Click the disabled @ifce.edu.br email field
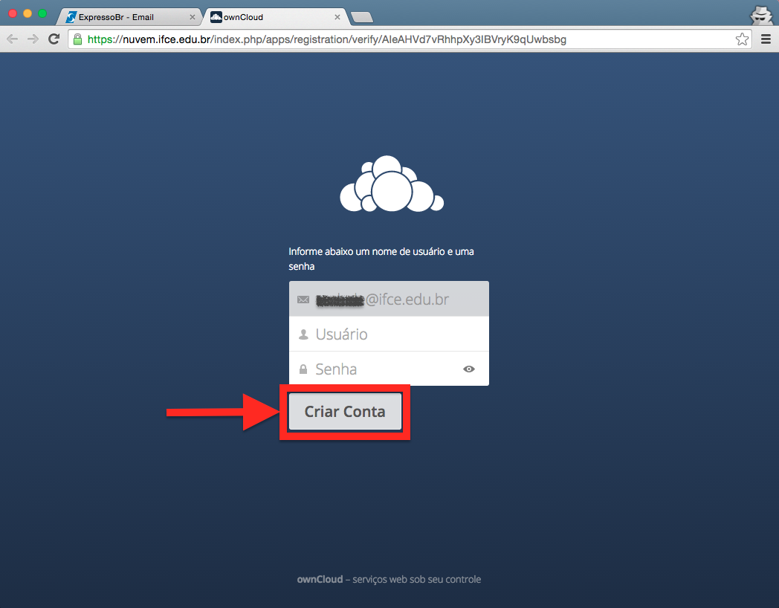This screenshot has height=608, width=779. [x=389, y=299]
